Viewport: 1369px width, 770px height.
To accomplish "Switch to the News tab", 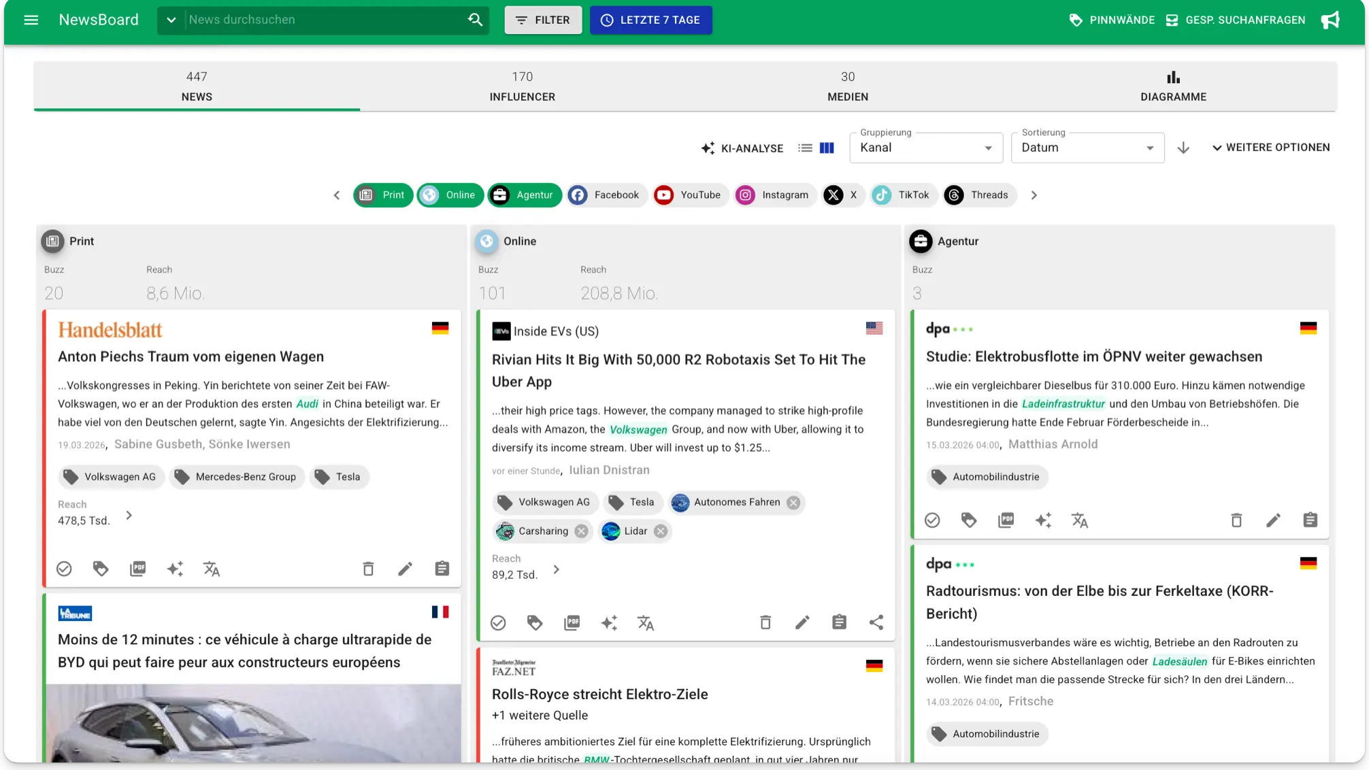I will click(197, 86).
